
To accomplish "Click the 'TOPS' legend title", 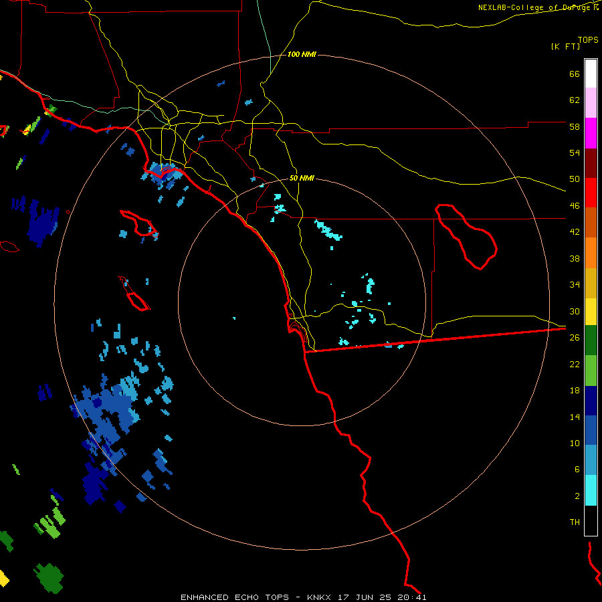I will point(588,40).
